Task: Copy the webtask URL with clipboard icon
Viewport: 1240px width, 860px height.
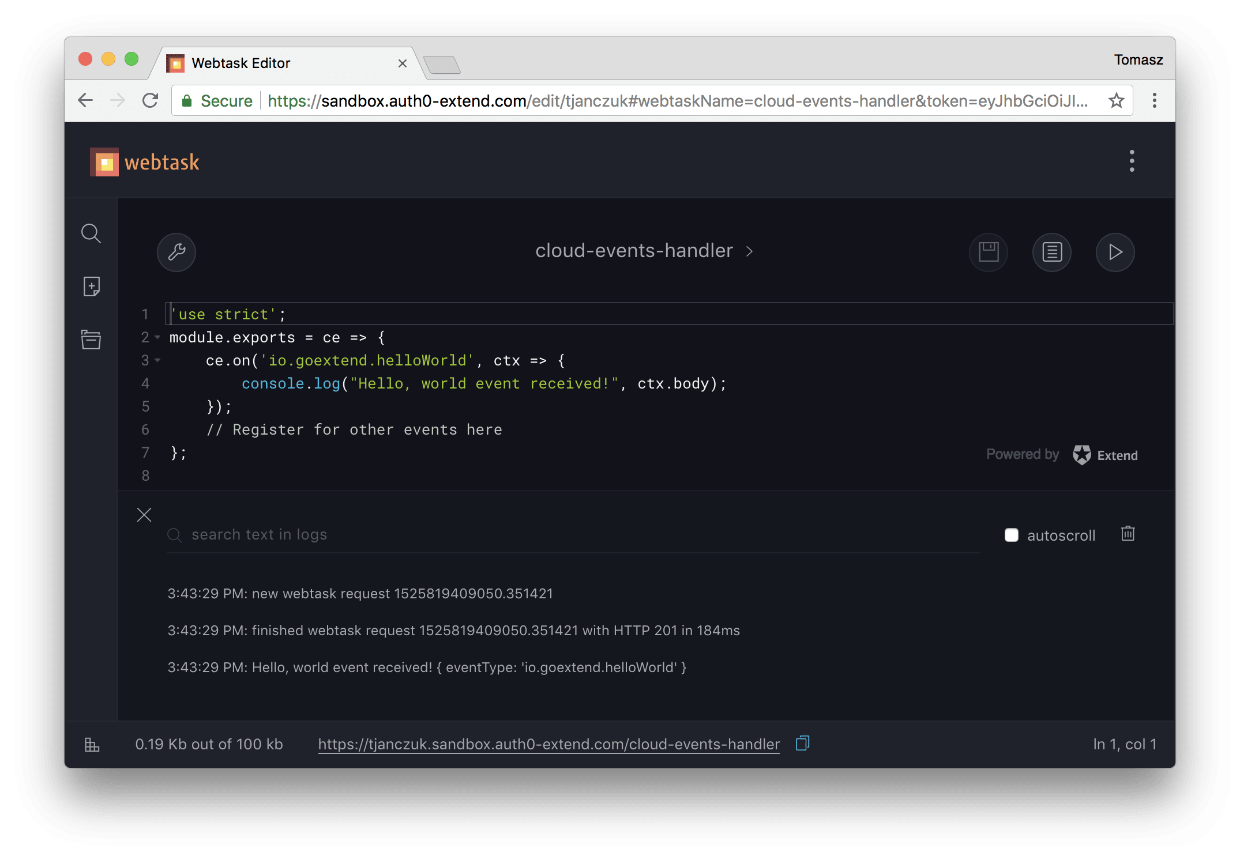Action: click(802, 744)
